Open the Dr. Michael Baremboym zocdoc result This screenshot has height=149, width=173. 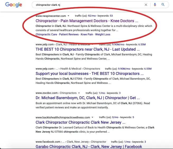pyautogui.click(x=88, y=98)
